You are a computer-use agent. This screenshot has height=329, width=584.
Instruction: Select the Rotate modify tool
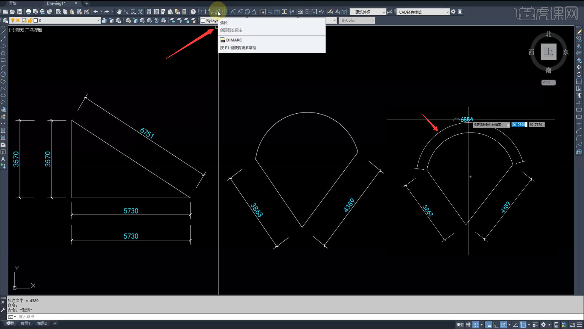click(x=579, y=74)
